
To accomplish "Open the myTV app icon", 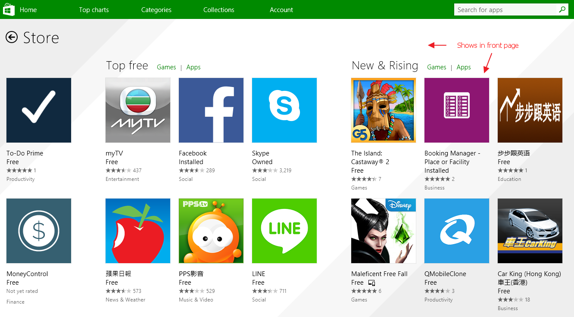I will click(138, 110).
